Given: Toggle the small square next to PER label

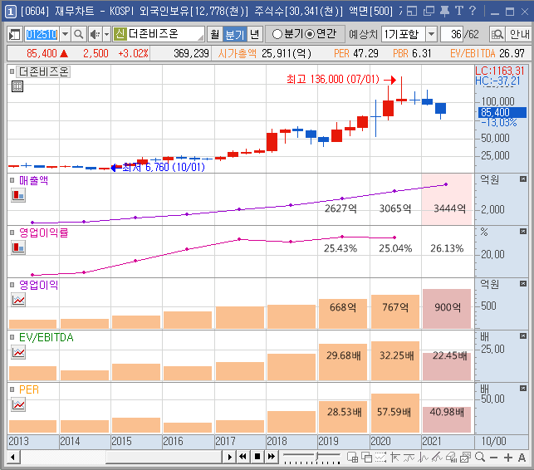Looking at the screenshot, I should click(12, 389).
